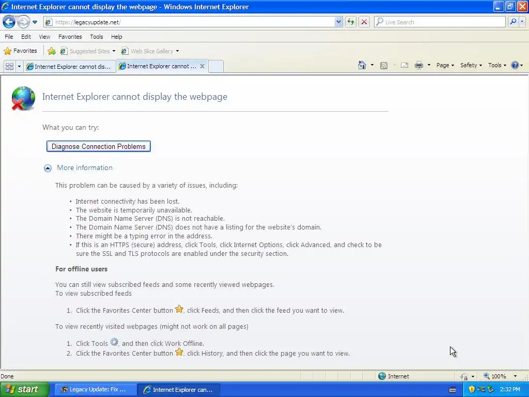Open the View menu
The image size is (529, 397).
pos(44,37)
